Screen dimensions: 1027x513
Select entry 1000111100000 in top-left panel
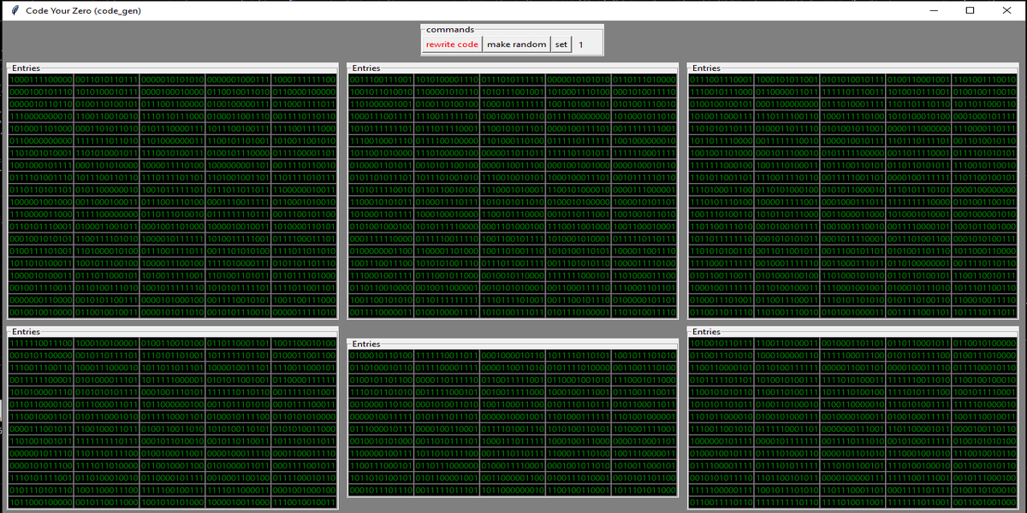[40, 80]
